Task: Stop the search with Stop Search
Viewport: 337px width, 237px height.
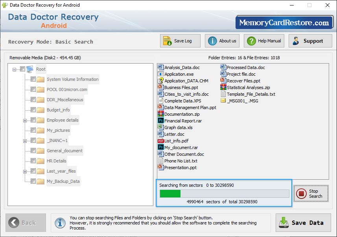Action: [x=311, y=193]
